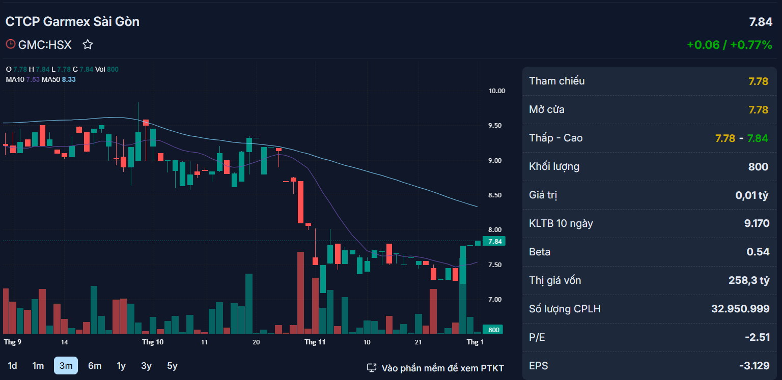Click the 'MA50 8.33' legend in the chart
The image size is (782, 380).
click(x=59, y=79)
